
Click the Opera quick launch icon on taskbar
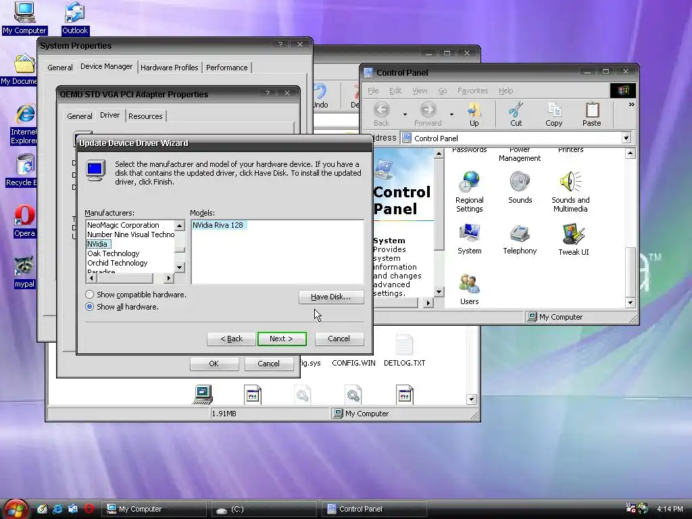pos(89,509)
